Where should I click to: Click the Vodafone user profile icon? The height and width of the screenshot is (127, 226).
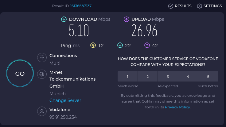coord(41,111)
